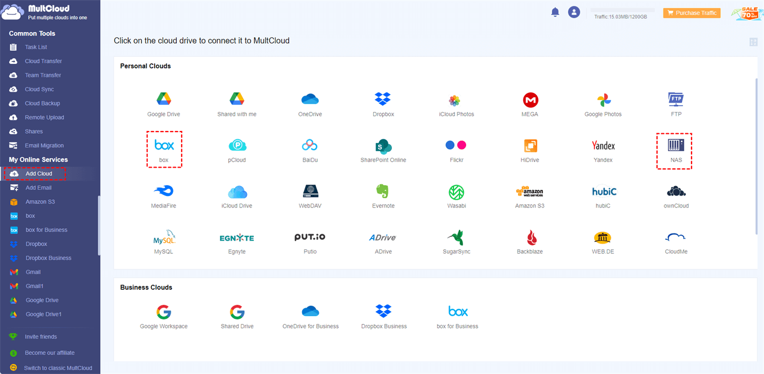Add the HiDrive cloud
Viewport: 764px width, 374px height.
pyautogui.click(x=530, y=145)
